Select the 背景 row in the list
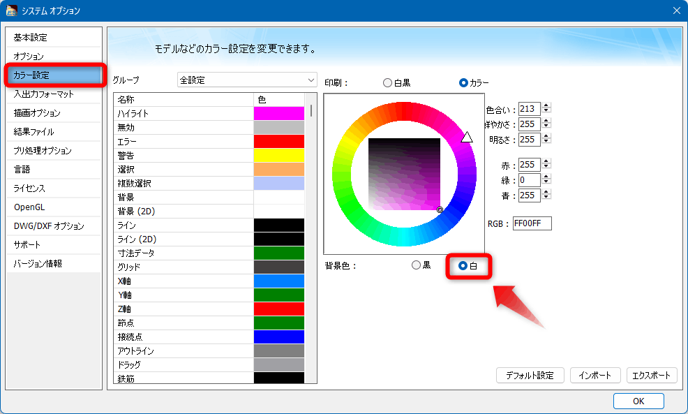 pos(209,197)
